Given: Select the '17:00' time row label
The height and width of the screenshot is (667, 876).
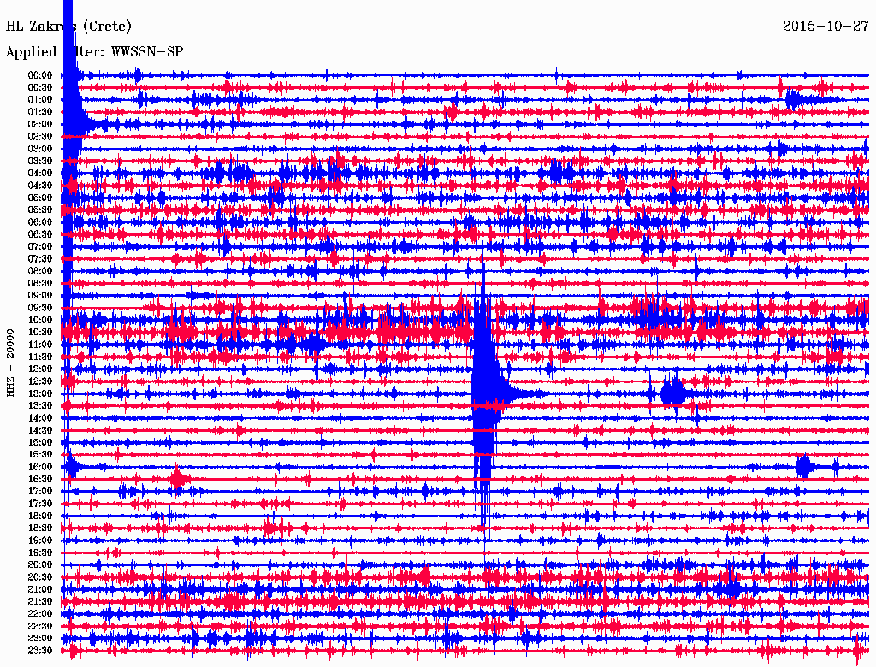Looking at the screenshot, I should (40, 492).
